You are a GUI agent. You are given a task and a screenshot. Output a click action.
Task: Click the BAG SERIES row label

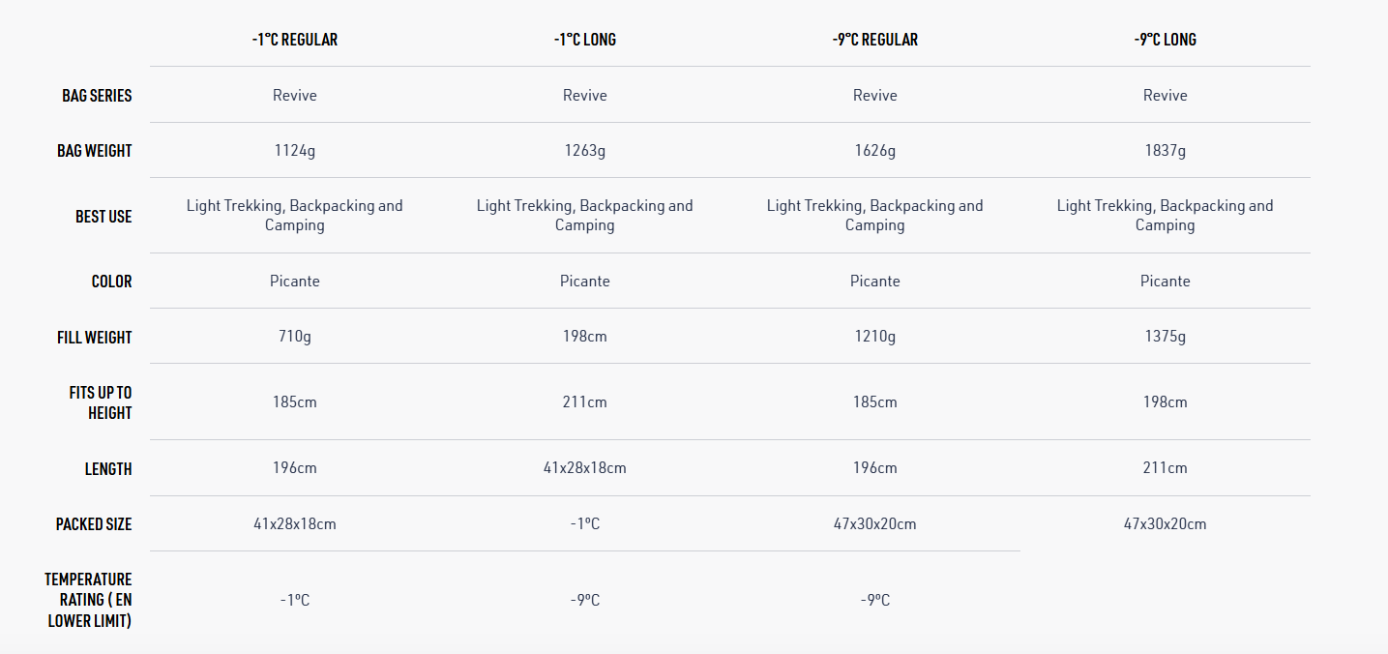(x=97, y=96)
